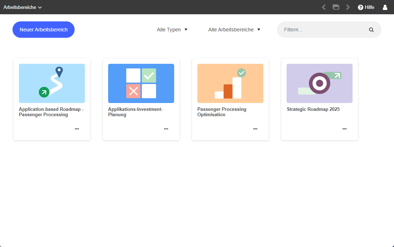The height and width of the screenshot is (247, 394).
Task: Open more options for Strategic Roadmap 2025
Action: (344, 129)
